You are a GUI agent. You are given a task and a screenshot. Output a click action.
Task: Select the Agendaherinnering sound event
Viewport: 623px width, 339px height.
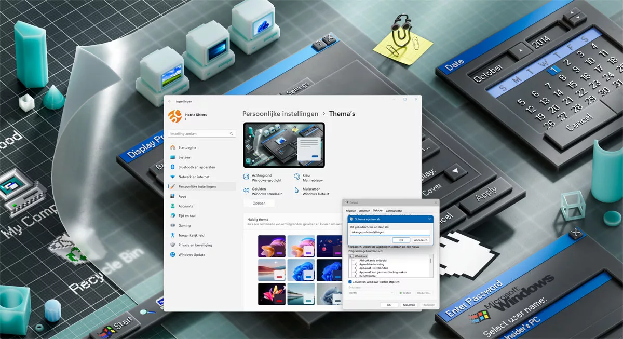(373, 264)
